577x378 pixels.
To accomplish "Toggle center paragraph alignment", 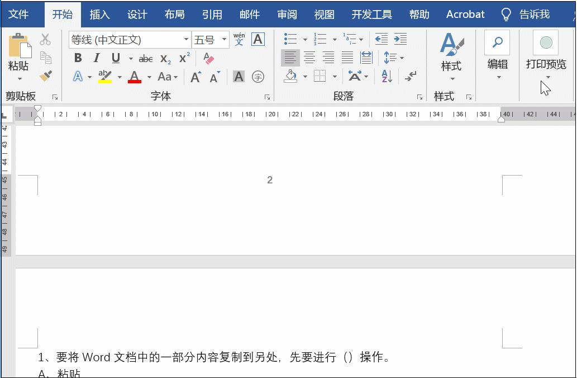I will click(x=309, y=58).
